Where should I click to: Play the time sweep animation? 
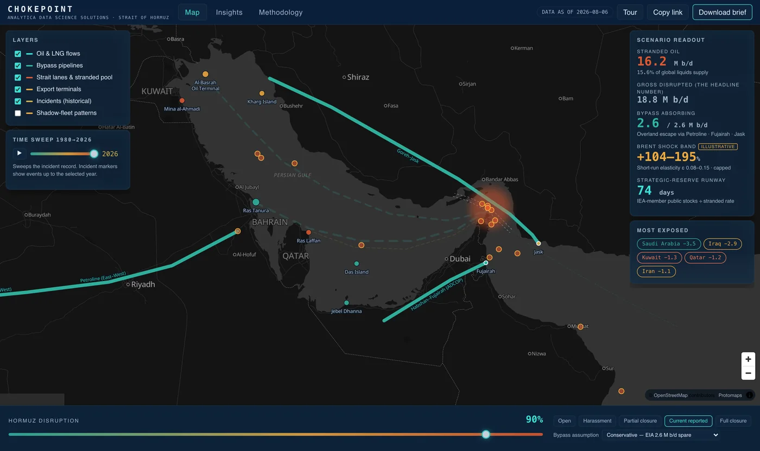[x=20, y=154]
